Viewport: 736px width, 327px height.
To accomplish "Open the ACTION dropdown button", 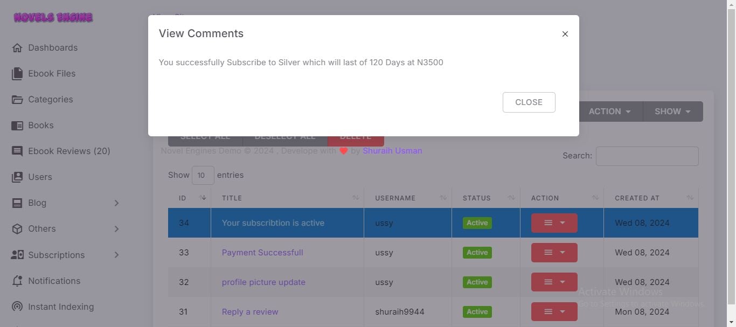I will coord(609,112).
